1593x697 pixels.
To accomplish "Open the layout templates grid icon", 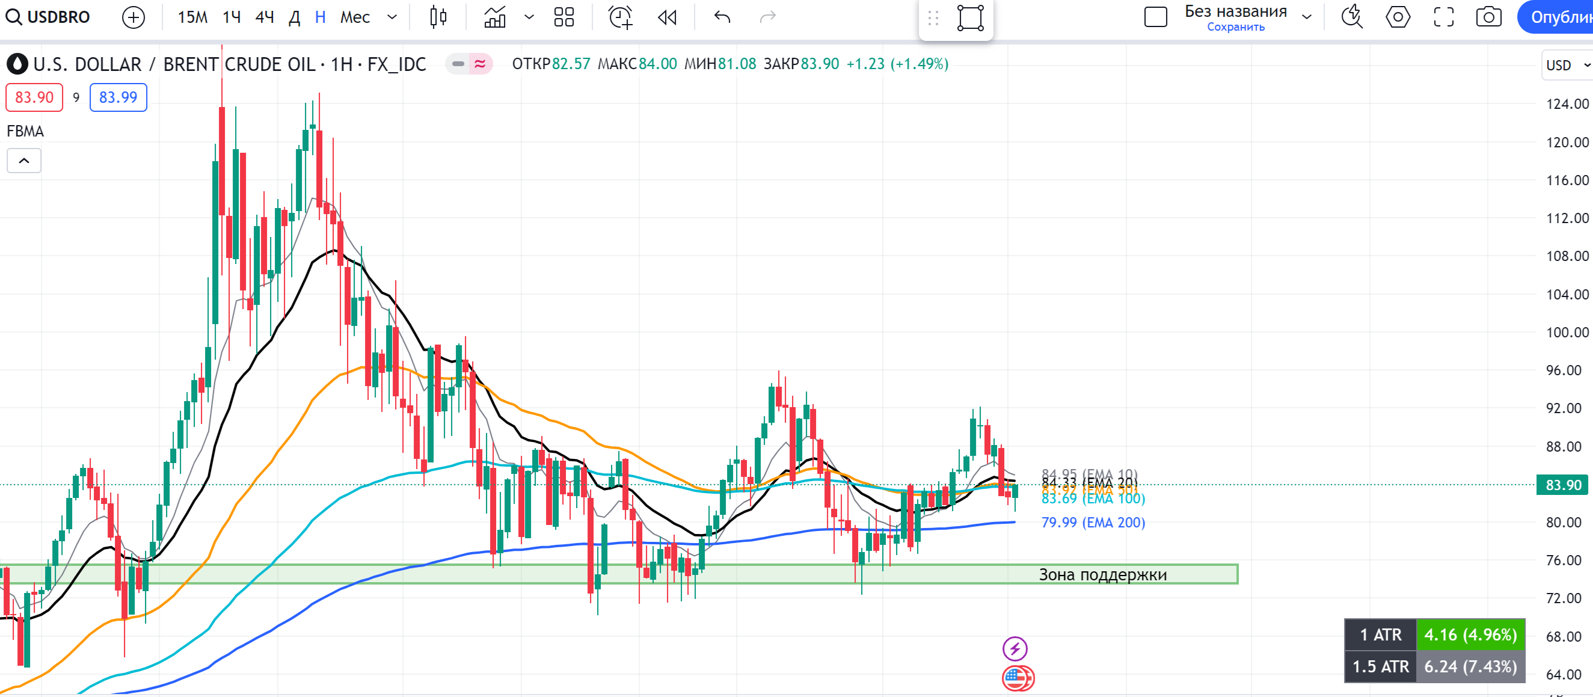I will coord(563,17).
